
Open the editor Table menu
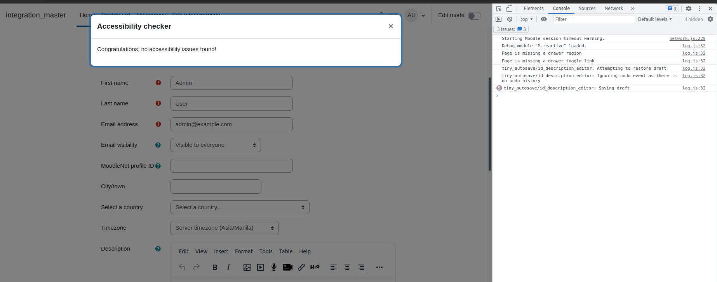pyautogui.click(x=286, y=251)
